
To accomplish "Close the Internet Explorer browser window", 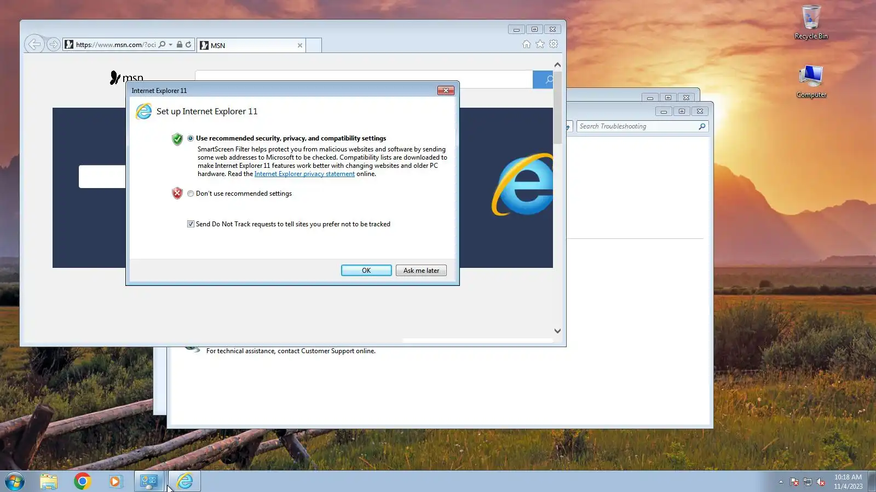I will tap(552, 30).
